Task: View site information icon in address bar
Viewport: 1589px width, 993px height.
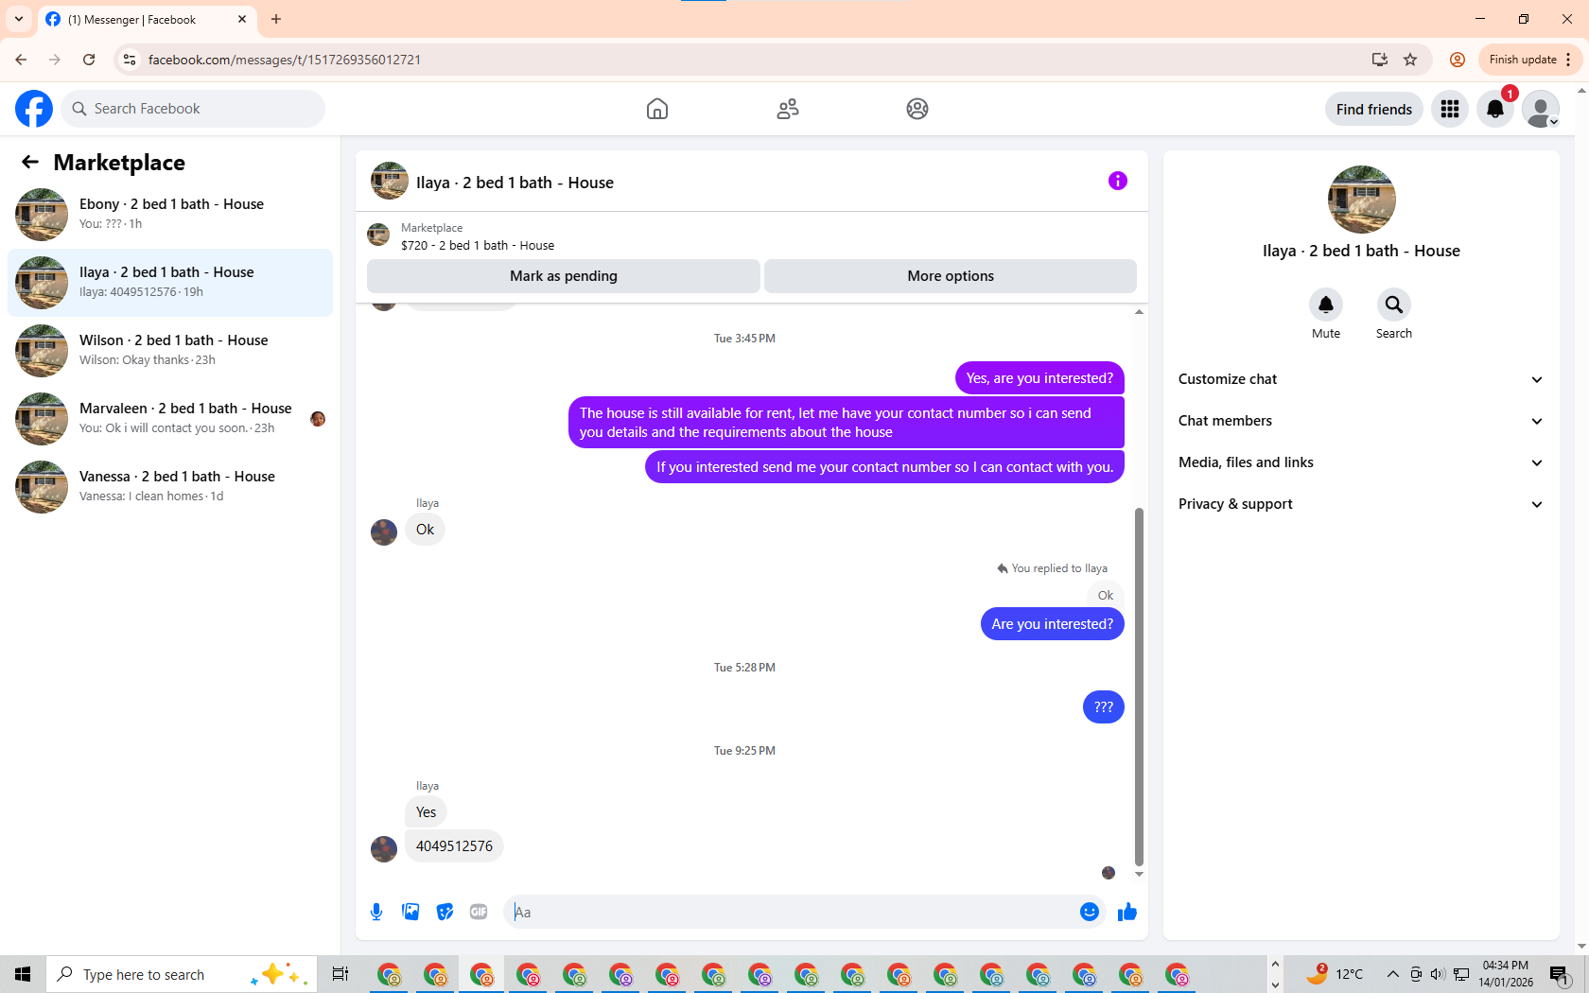Action: 130,60
